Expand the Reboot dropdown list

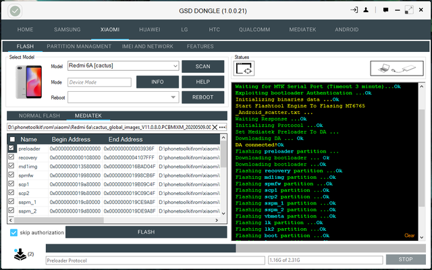tap(123, 97)
